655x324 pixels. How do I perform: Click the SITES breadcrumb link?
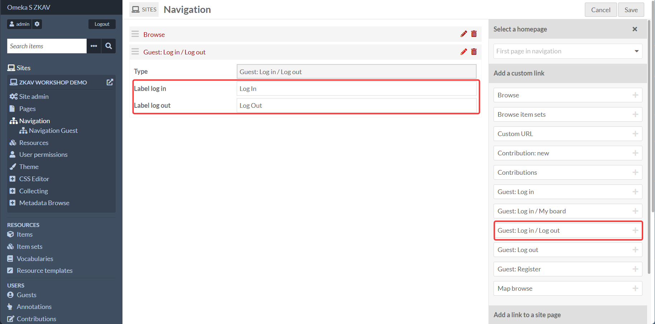tap(144, 9)
